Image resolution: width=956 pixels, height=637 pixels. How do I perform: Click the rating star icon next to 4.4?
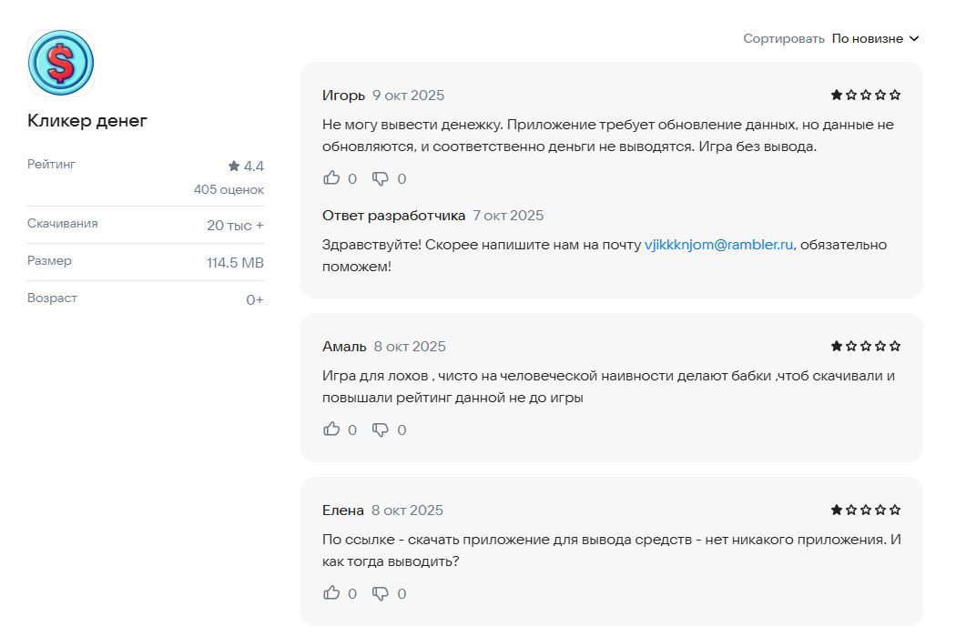click(234, 167)
